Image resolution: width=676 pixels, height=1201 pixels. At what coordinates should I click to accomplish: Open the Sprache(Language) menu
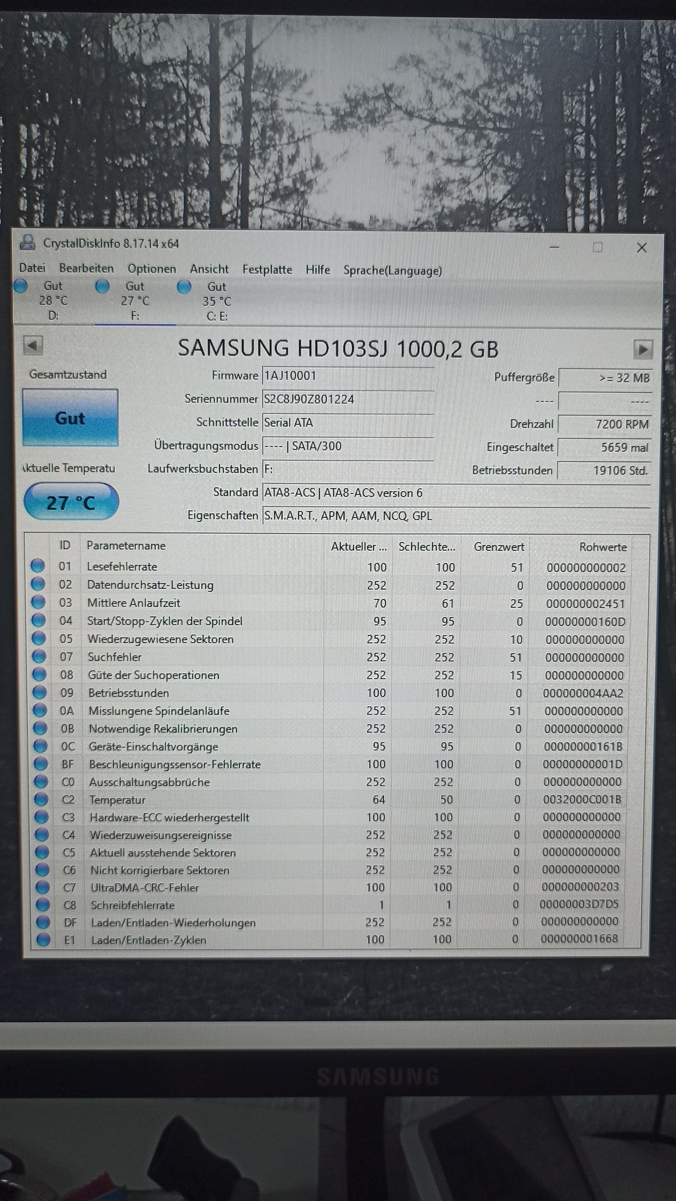point(392,270)
